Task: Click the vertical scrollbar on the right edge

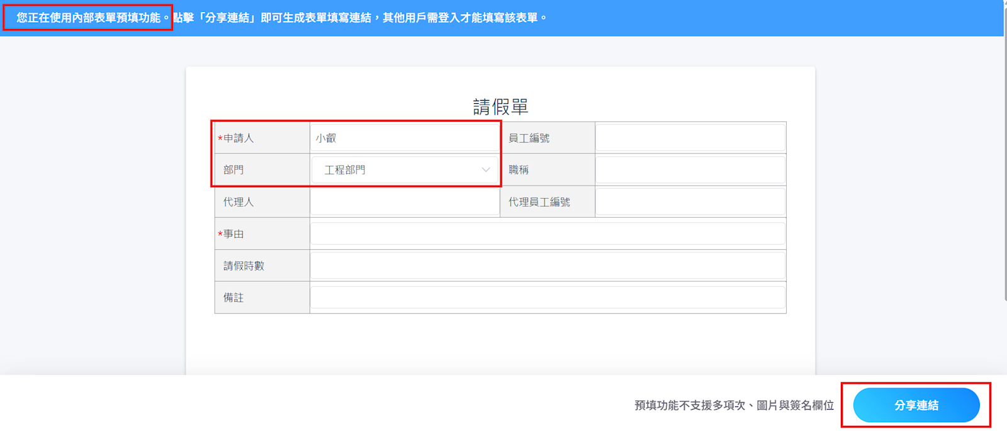Action: point(1004,151)
